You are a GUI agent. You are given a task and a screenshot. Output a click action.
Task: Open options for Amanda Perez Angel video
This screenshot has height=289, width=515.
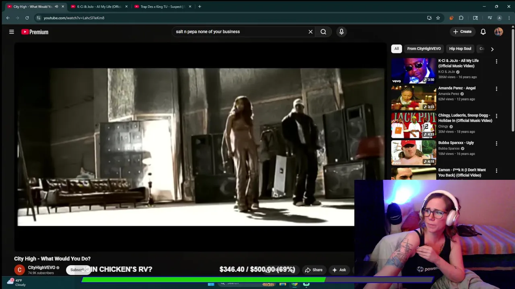tap(496, 89)
